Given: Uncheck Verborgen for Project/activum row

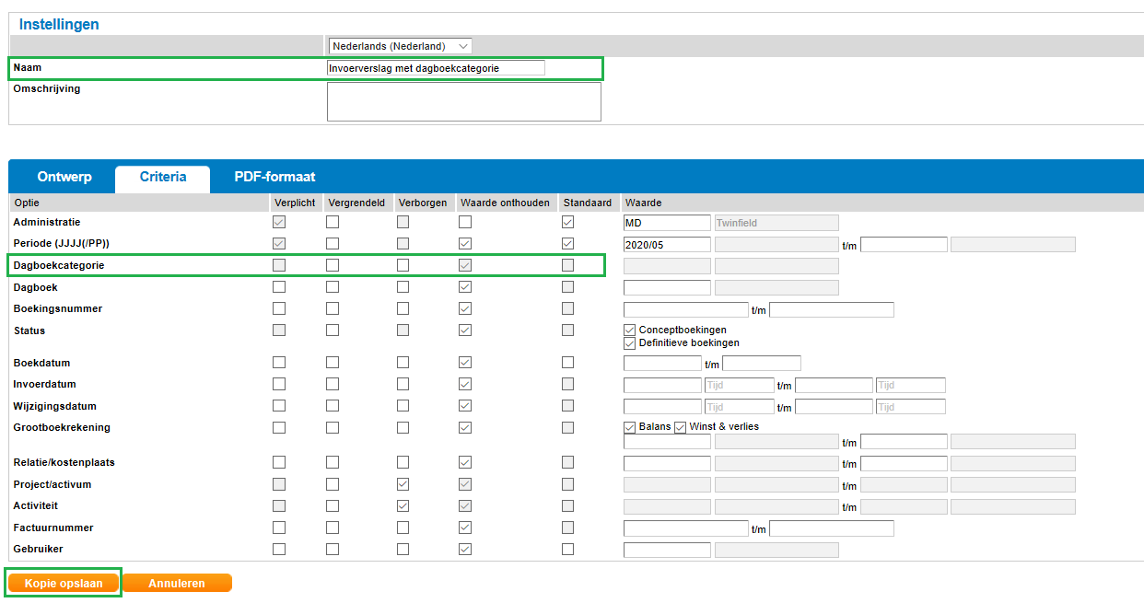Looking at the screenshot, I should click(x=403, y=484).
